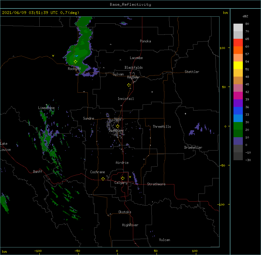Select the light blue 30-33 dBZ legend swatch
Image resolution: width=261 pixels, height=255 pixels.
pos(238,118)
